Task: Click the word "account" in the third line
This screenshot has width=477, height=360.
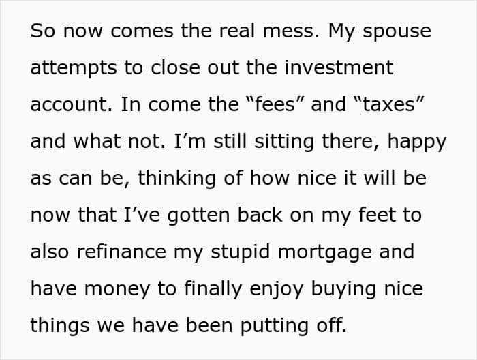Action: (64, 105)
